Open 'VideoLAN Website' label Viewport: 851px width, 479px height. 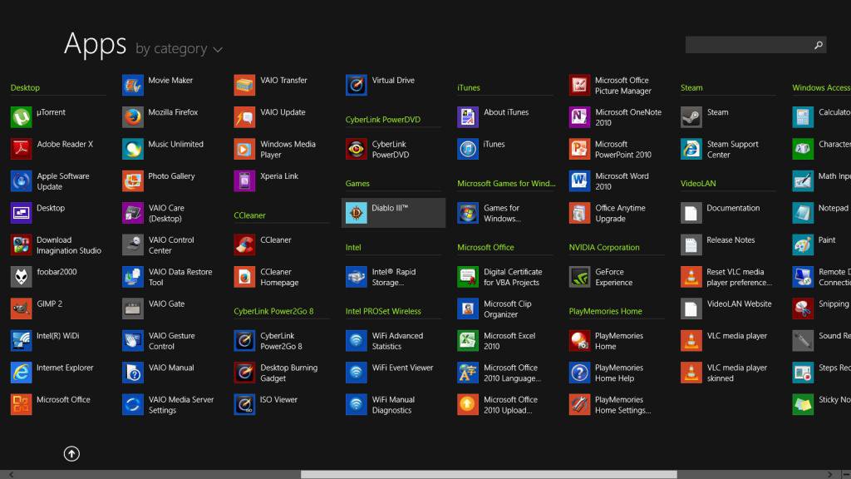[739, 304]
